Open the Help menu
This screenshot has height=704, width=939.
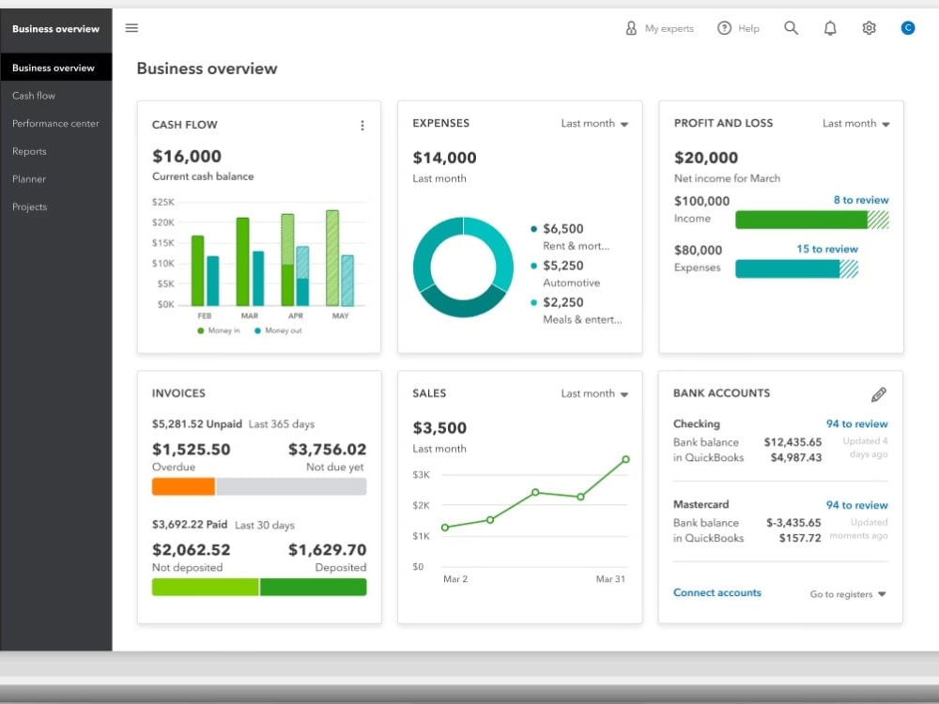click(x=738, y=28)
